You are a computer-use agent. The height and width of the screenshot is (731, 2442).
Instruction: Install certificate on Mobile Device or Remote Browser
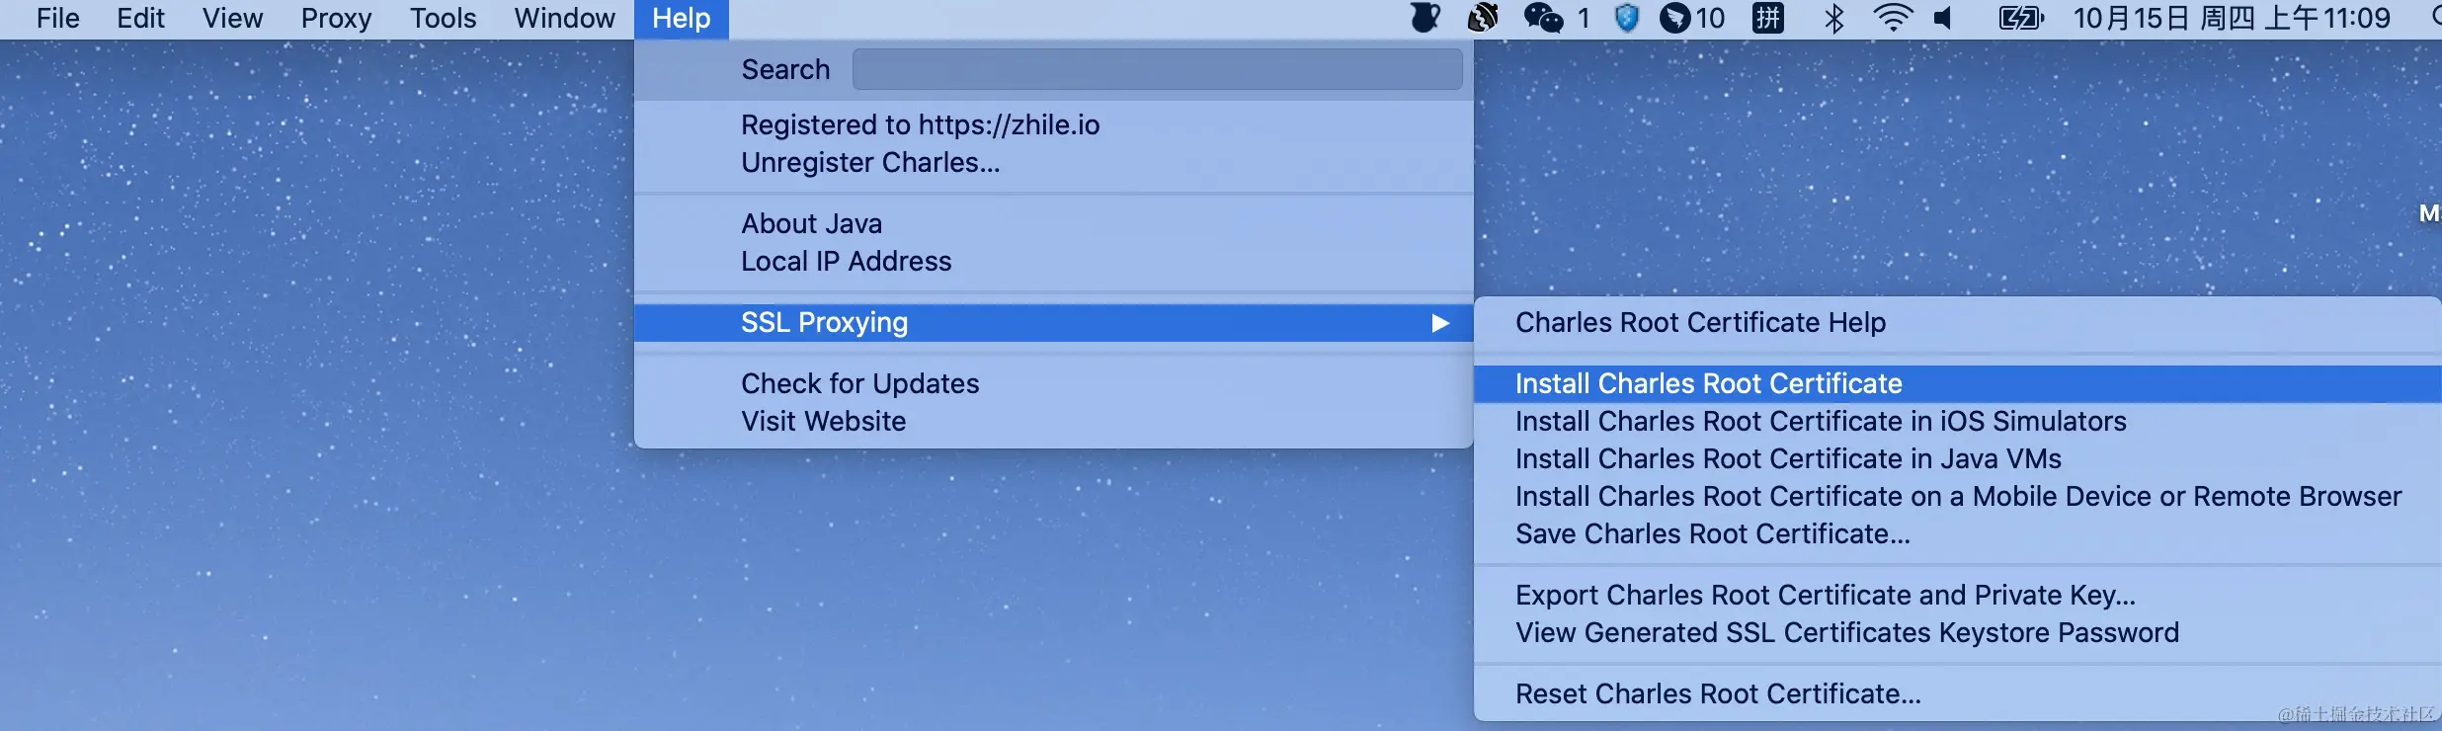point(1958,496)
